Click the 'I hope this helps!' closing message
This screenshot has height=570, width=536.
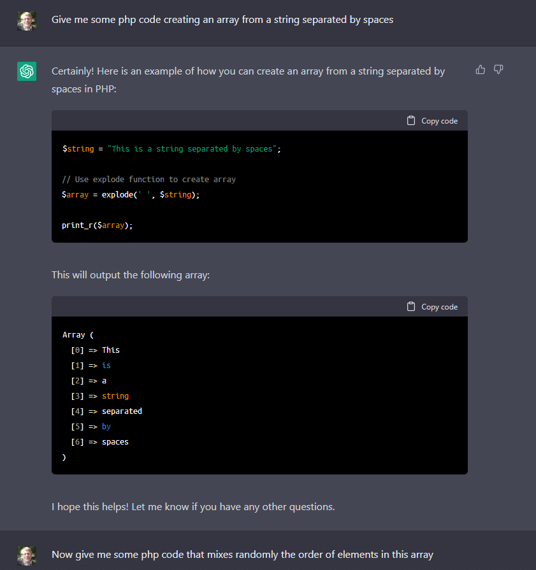coord(193,507)
